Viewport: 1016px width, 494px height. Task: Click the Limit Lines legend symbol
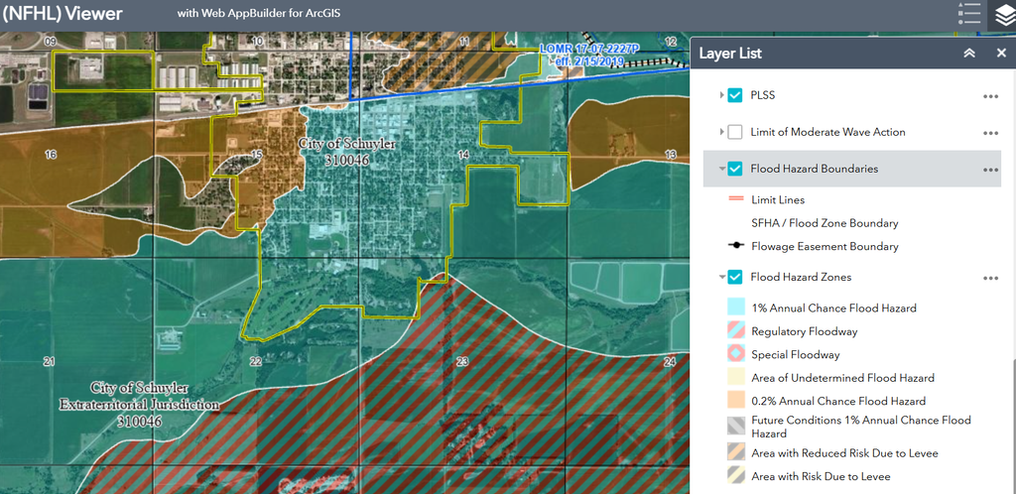735,199
